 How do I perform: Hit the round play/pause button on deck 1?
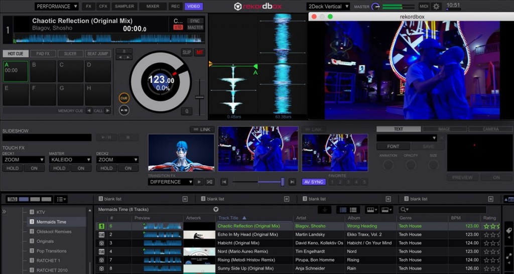click(124, 110)
